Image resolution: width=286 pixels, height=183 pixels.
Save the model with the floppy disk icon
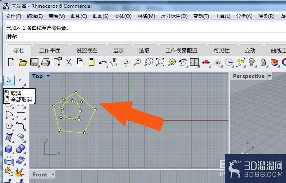34,63
